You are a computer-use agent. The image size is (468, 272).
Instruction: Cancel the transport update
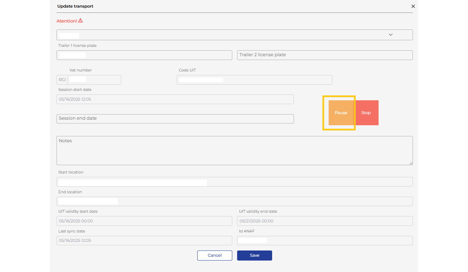[215, 255]
